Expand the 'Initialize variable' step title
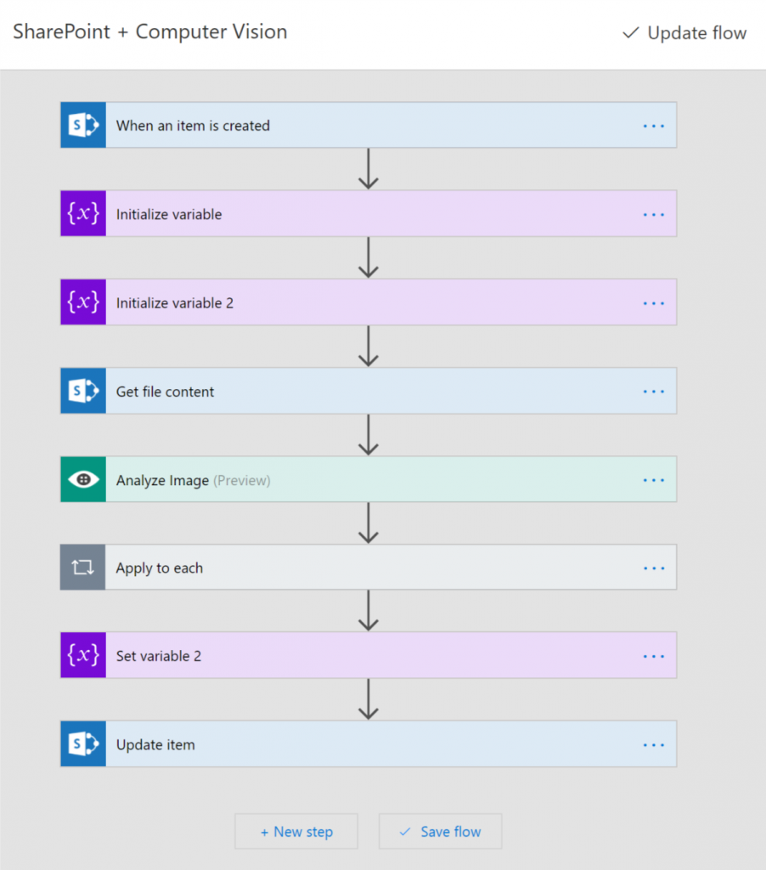 point(169,214)
